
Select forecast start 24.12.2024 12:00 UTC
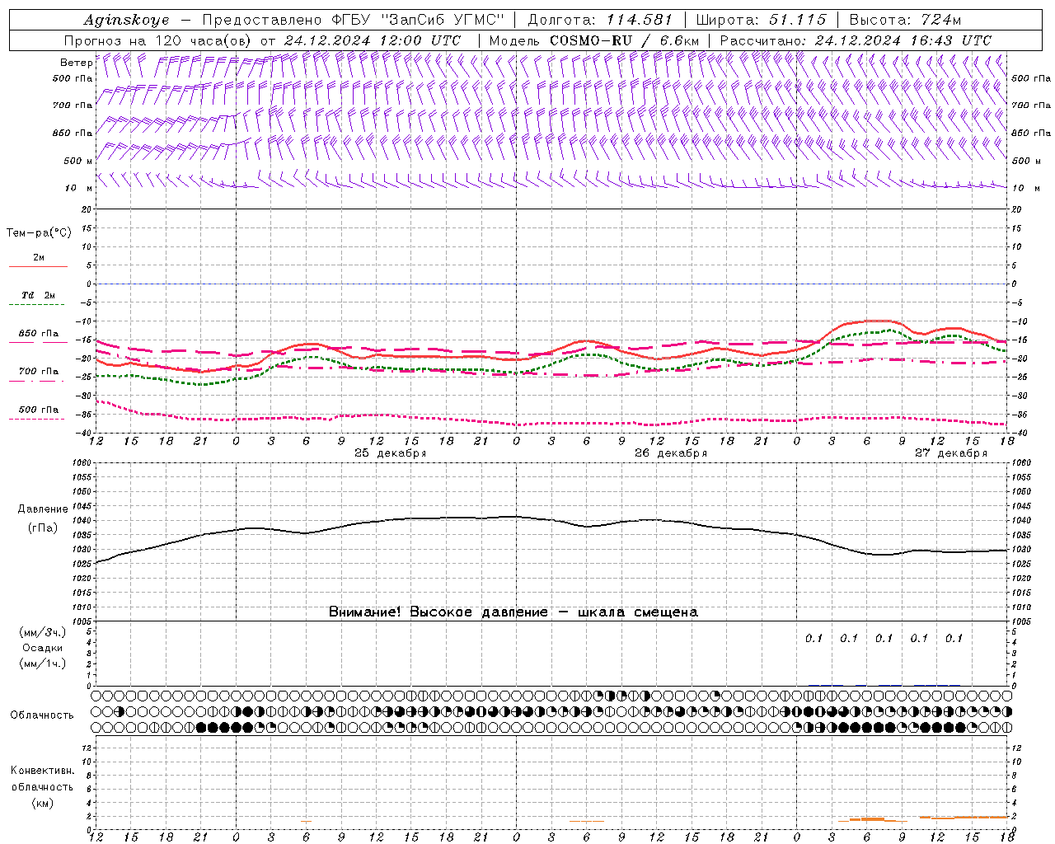pyautogui.click(x=373, y=40)
